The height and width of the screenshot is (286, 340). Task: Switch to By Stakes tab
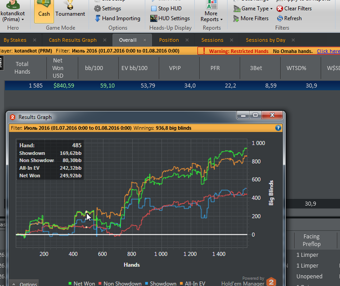(15, 40)
